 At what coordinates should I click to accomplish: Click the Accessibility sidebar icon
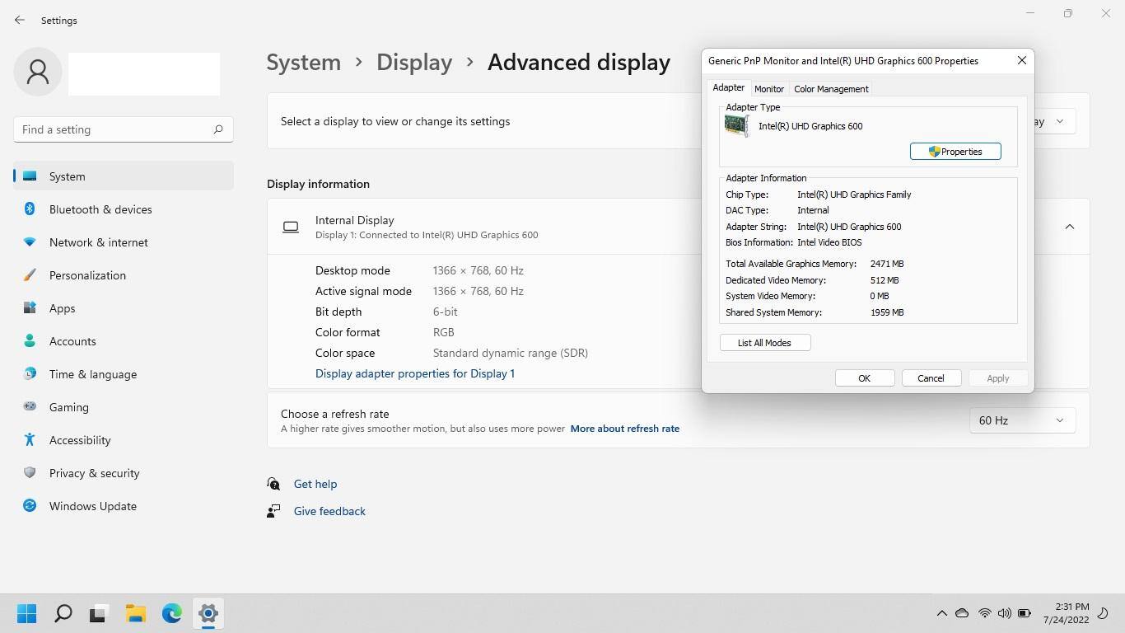pos(30,440)
